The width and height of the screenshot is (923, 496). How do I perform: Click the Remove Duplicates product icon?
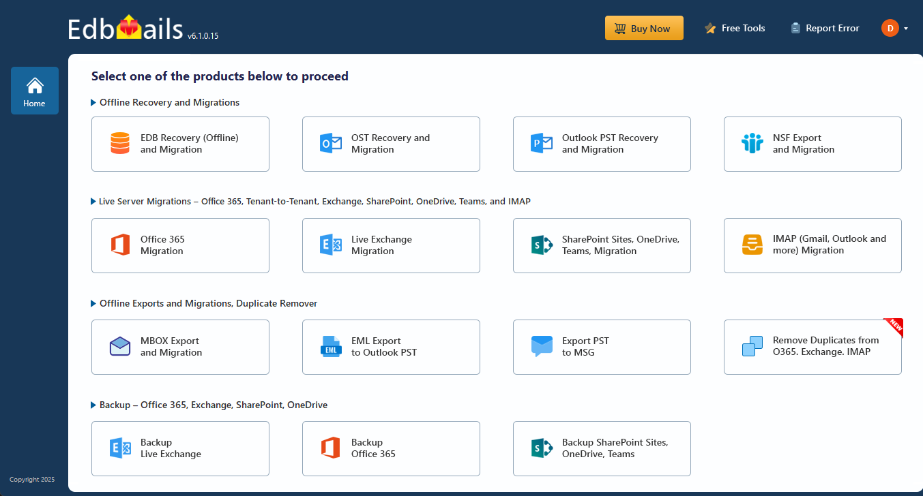point(752,347)
